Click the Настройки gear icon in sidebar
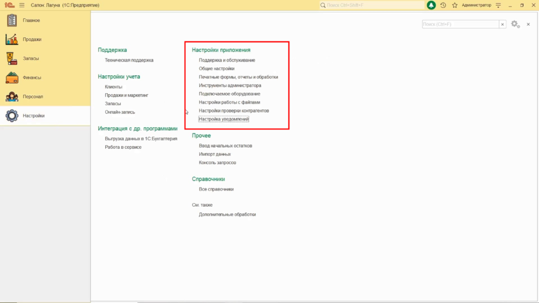This screenshot has width=539, height=303. coord(12,116)
